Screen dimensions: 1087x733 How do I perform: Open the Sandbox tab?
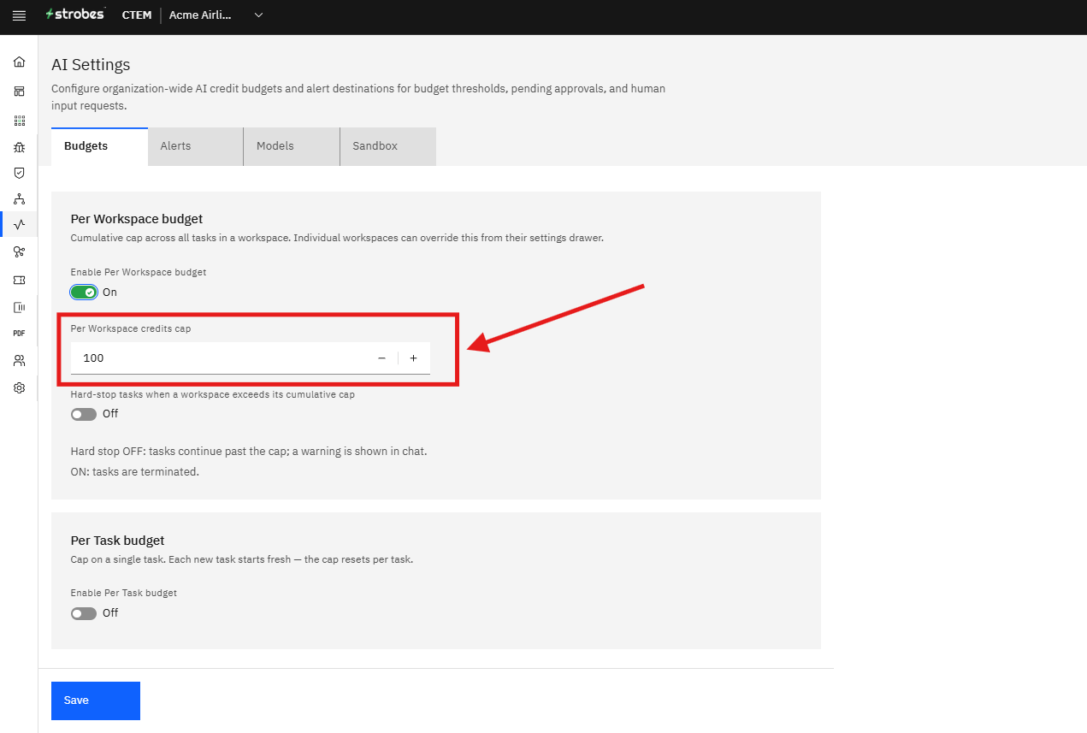388,146
